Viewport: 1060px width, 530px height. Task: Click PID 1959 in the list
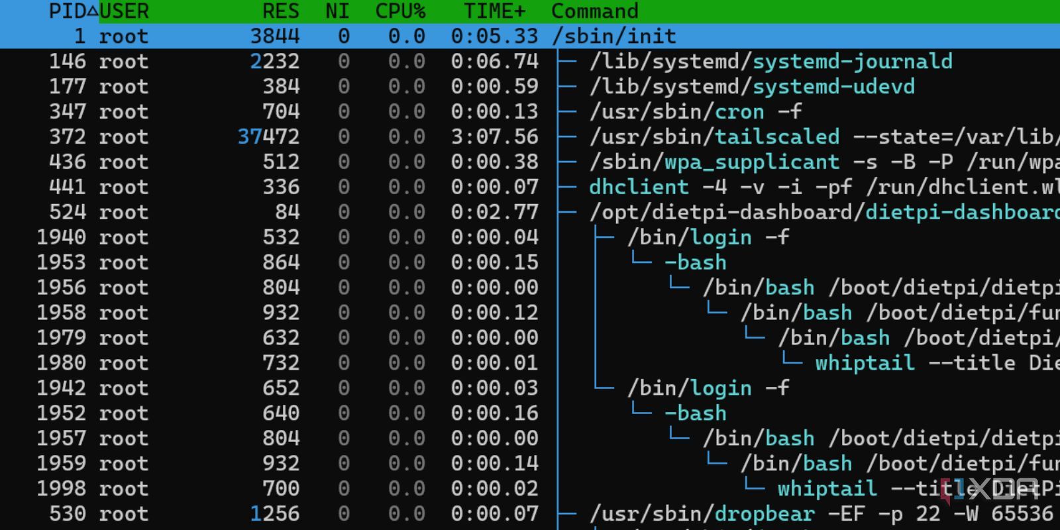[61, 464]
